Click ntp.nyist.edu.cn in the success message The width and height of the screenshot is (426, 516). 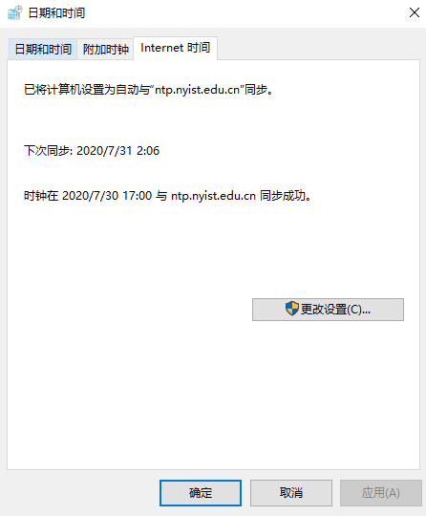(x=213, y=196)
